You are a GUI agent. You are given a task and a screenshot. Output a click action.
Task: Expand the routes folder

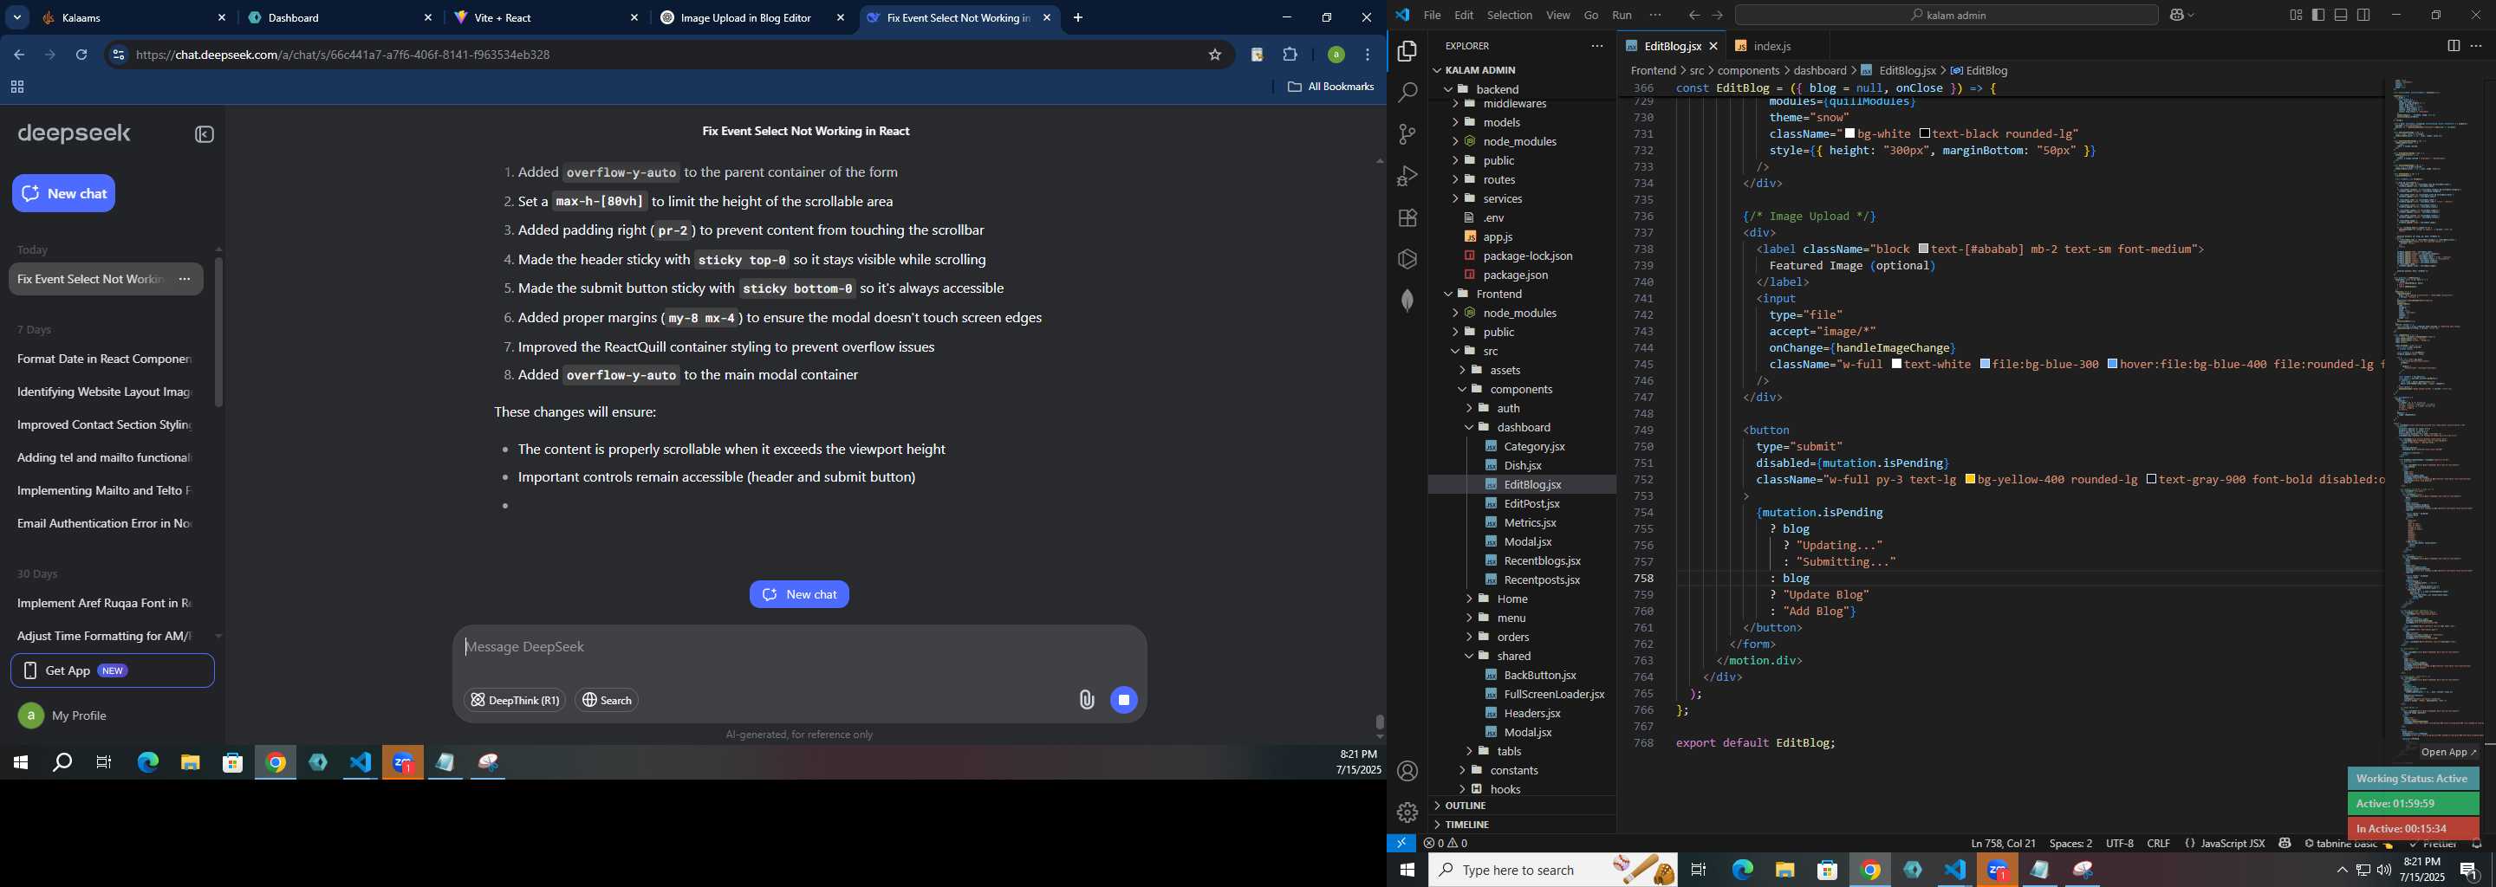click(1499, 179)
